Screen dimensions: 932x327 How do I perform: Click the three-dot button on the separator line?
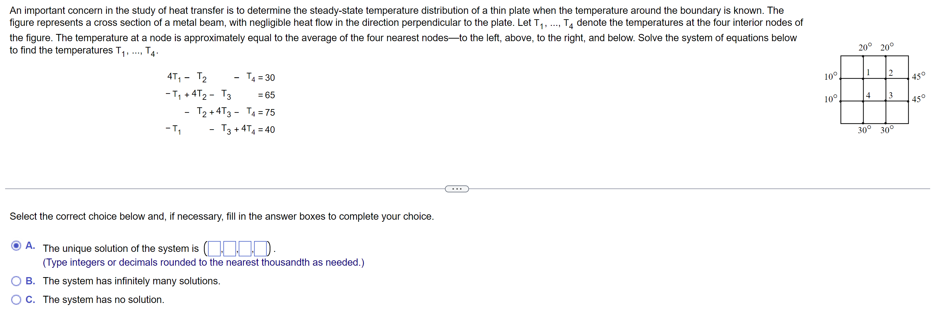(x=457, y=189)
